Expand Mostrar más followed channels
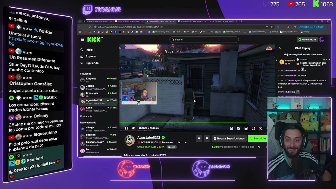The height and width of the screenshot is (189, 336). [86, 116]
